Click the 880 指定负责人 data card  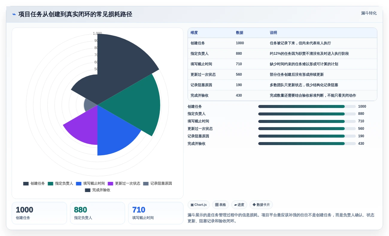point(98,213)
